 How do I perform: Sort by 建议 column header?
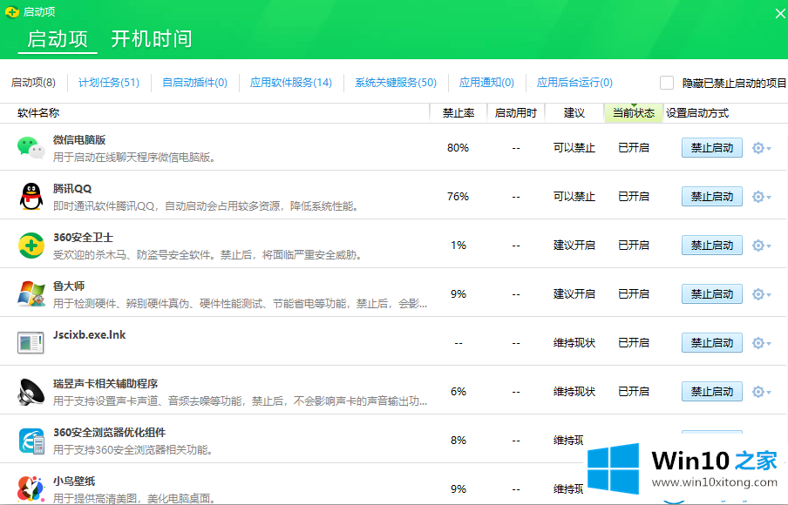(x=574, y=113)
